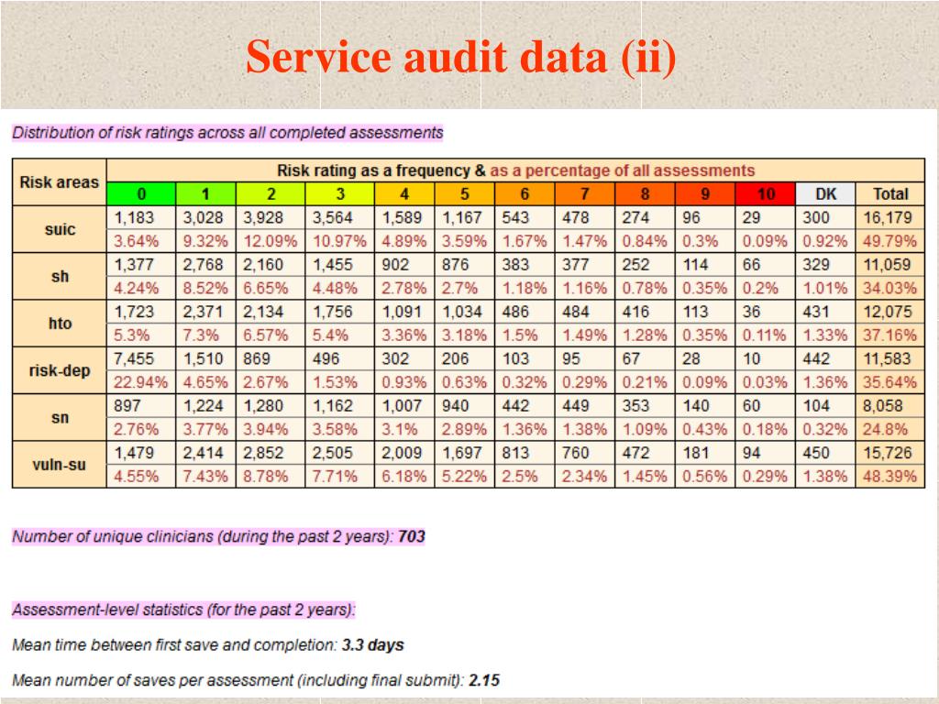The width and height of the screenshot is (939, 704).
Task: Click the 'Assessment-level statistics' heading
Action: [183, 610]
